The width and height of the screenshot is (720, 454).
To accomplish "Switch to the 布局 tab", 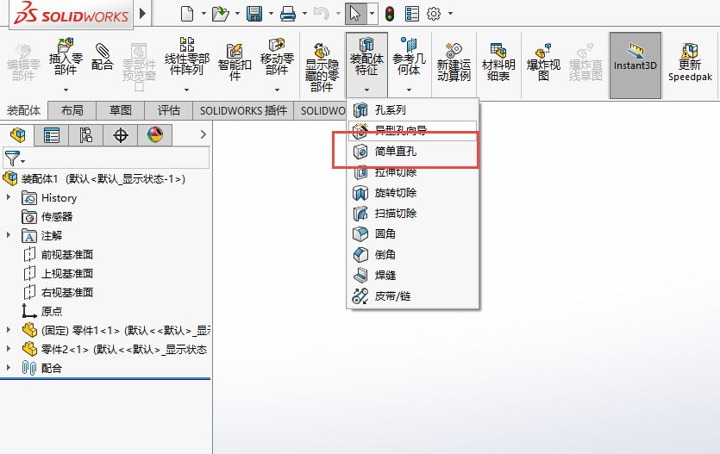I will pos(72,110).
